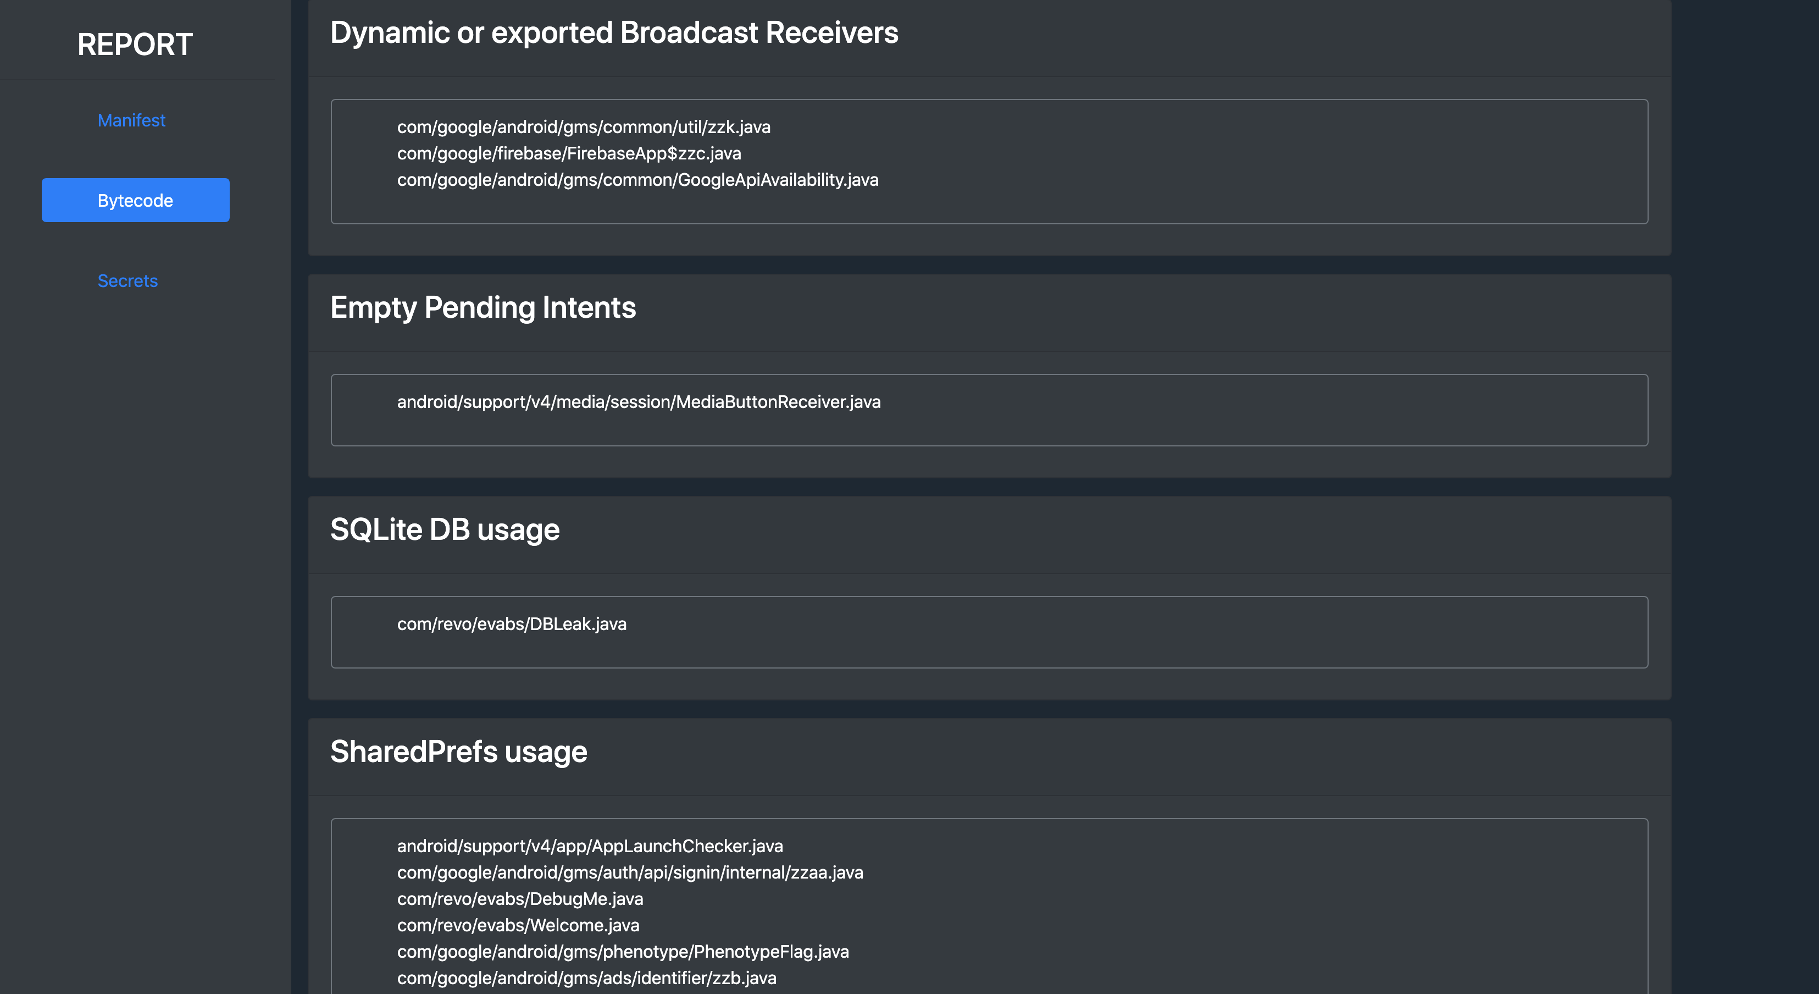This screenshot has width=1819, height=994.
Task: Select MediaButtonReceiver.java file entry
Action: click(639, 402)
